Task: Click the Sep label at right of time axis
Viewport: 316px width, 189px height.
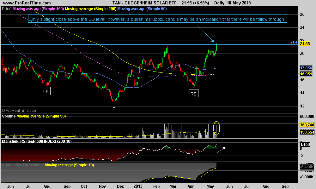Action: tap(285, 186)
